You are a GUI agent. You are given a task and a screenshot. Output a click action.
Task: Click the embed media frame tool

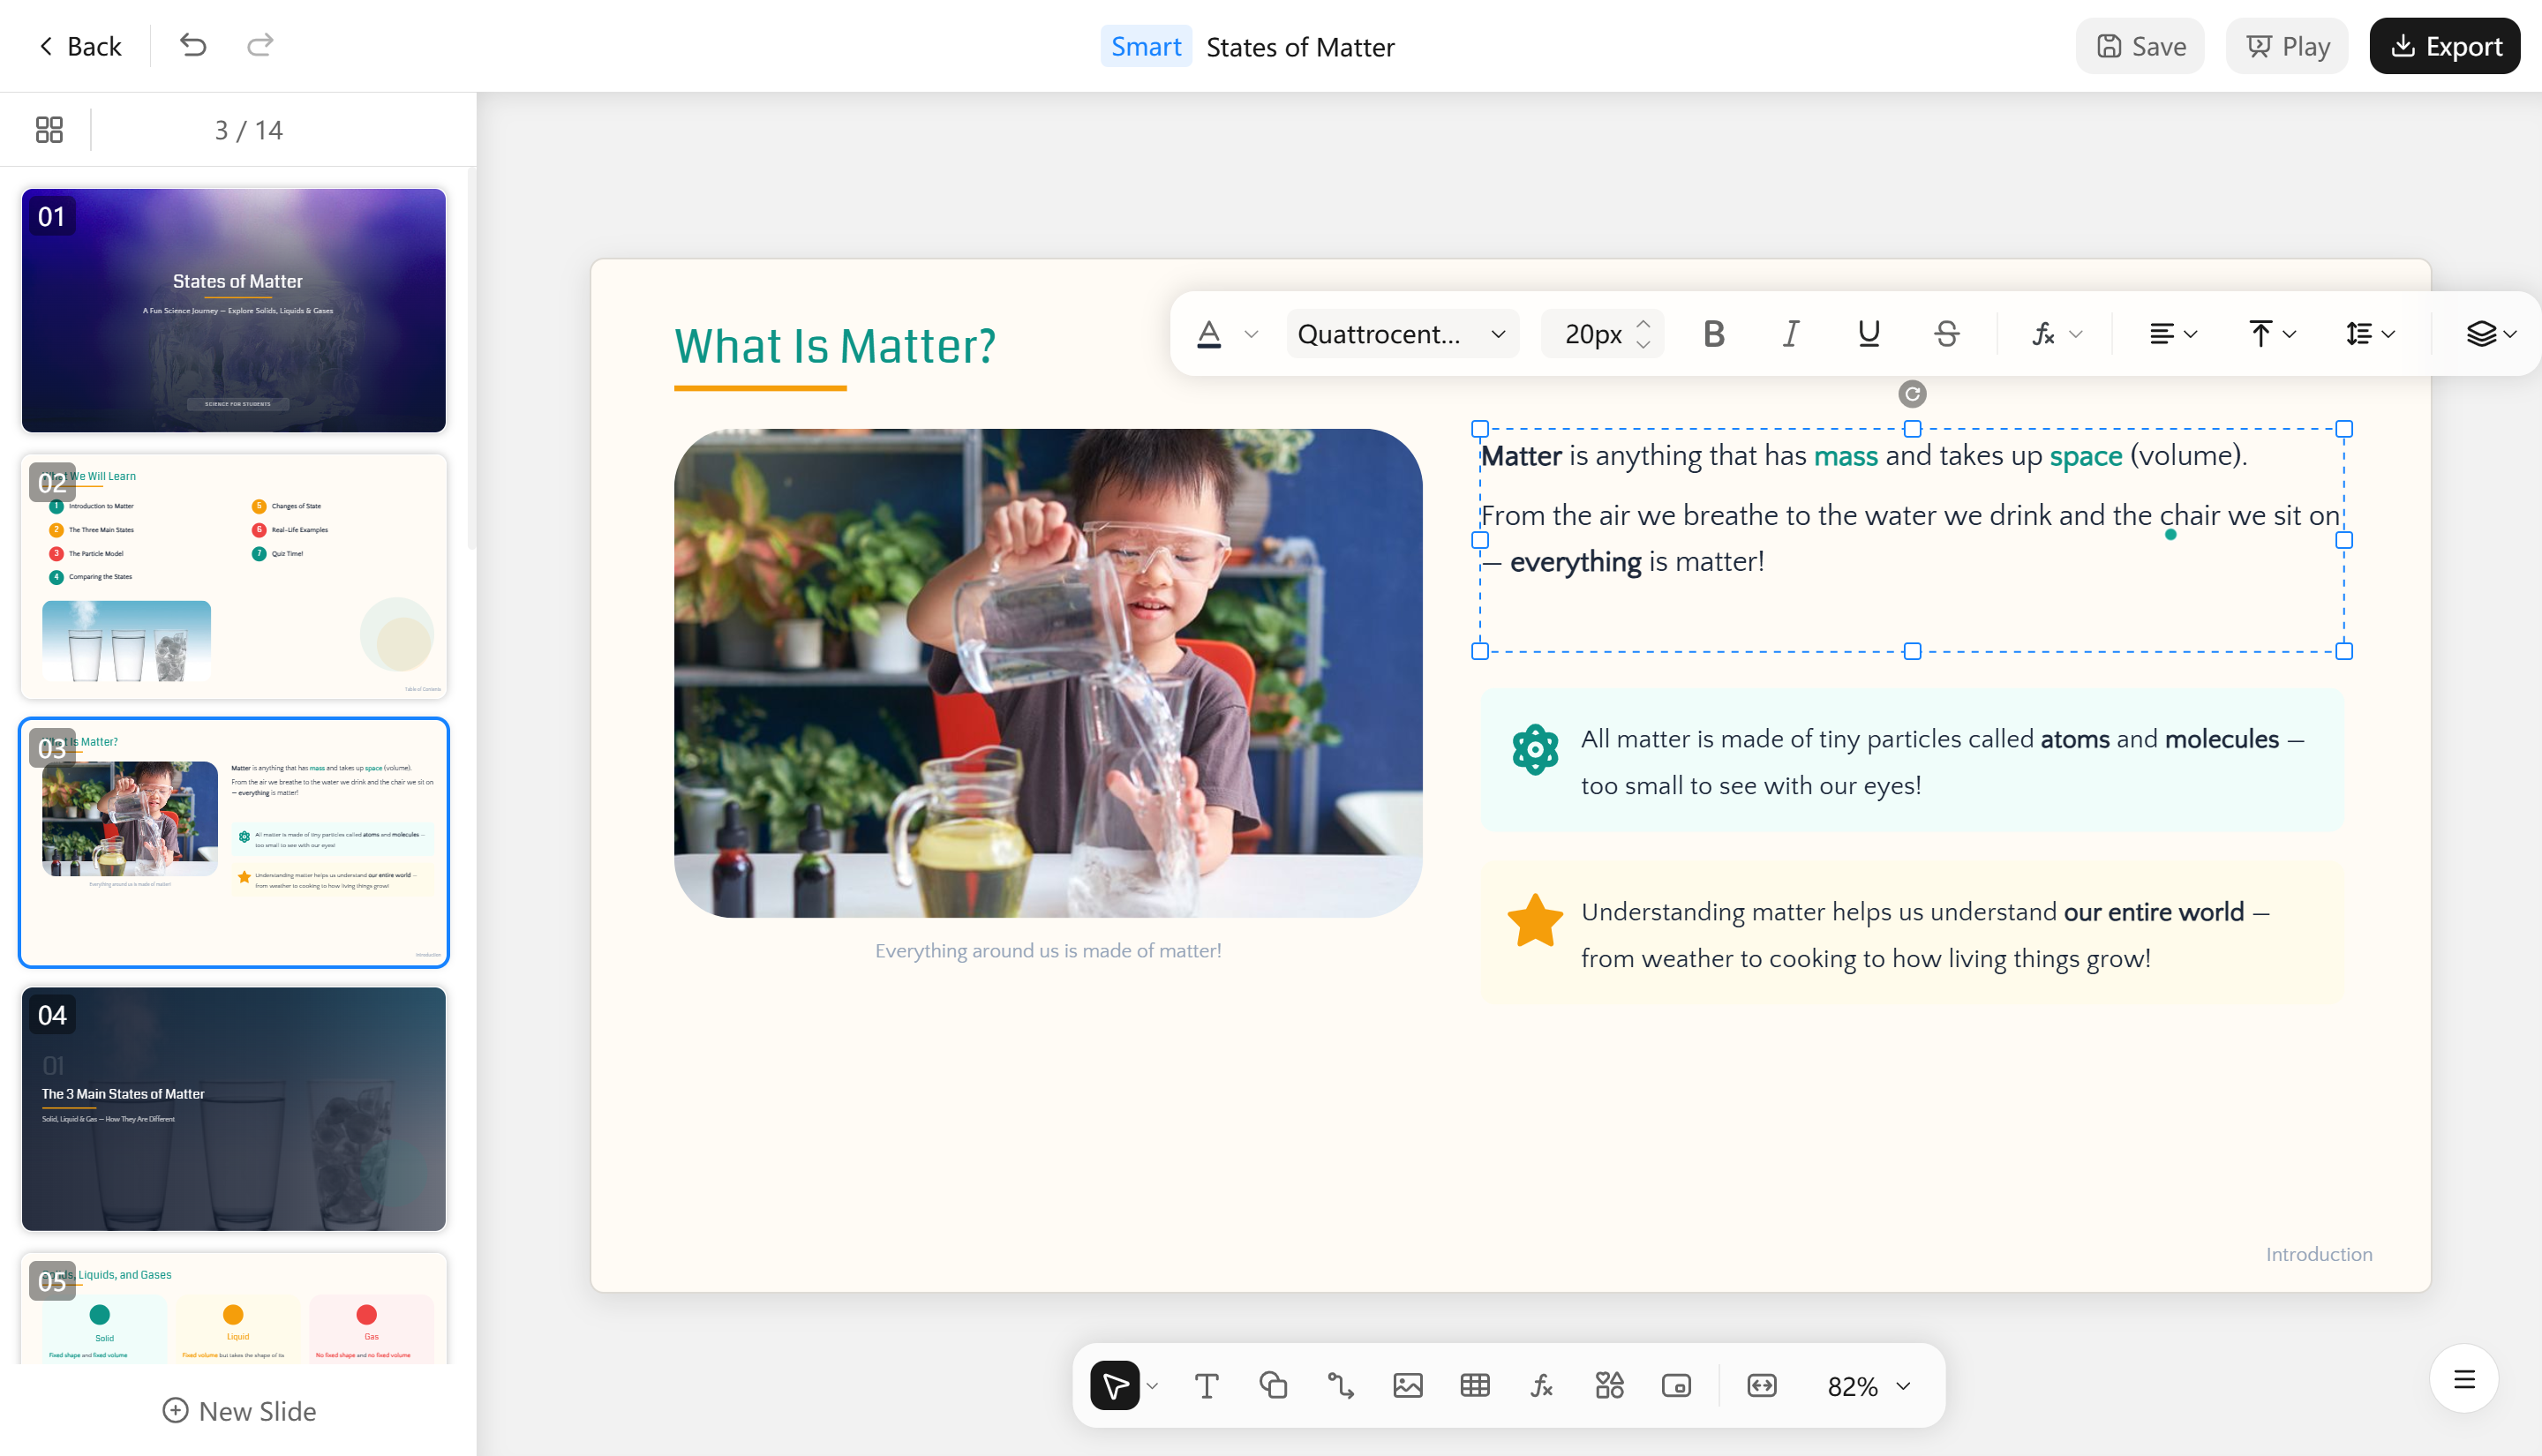pyautogui.click(x=1676, y=1385)
